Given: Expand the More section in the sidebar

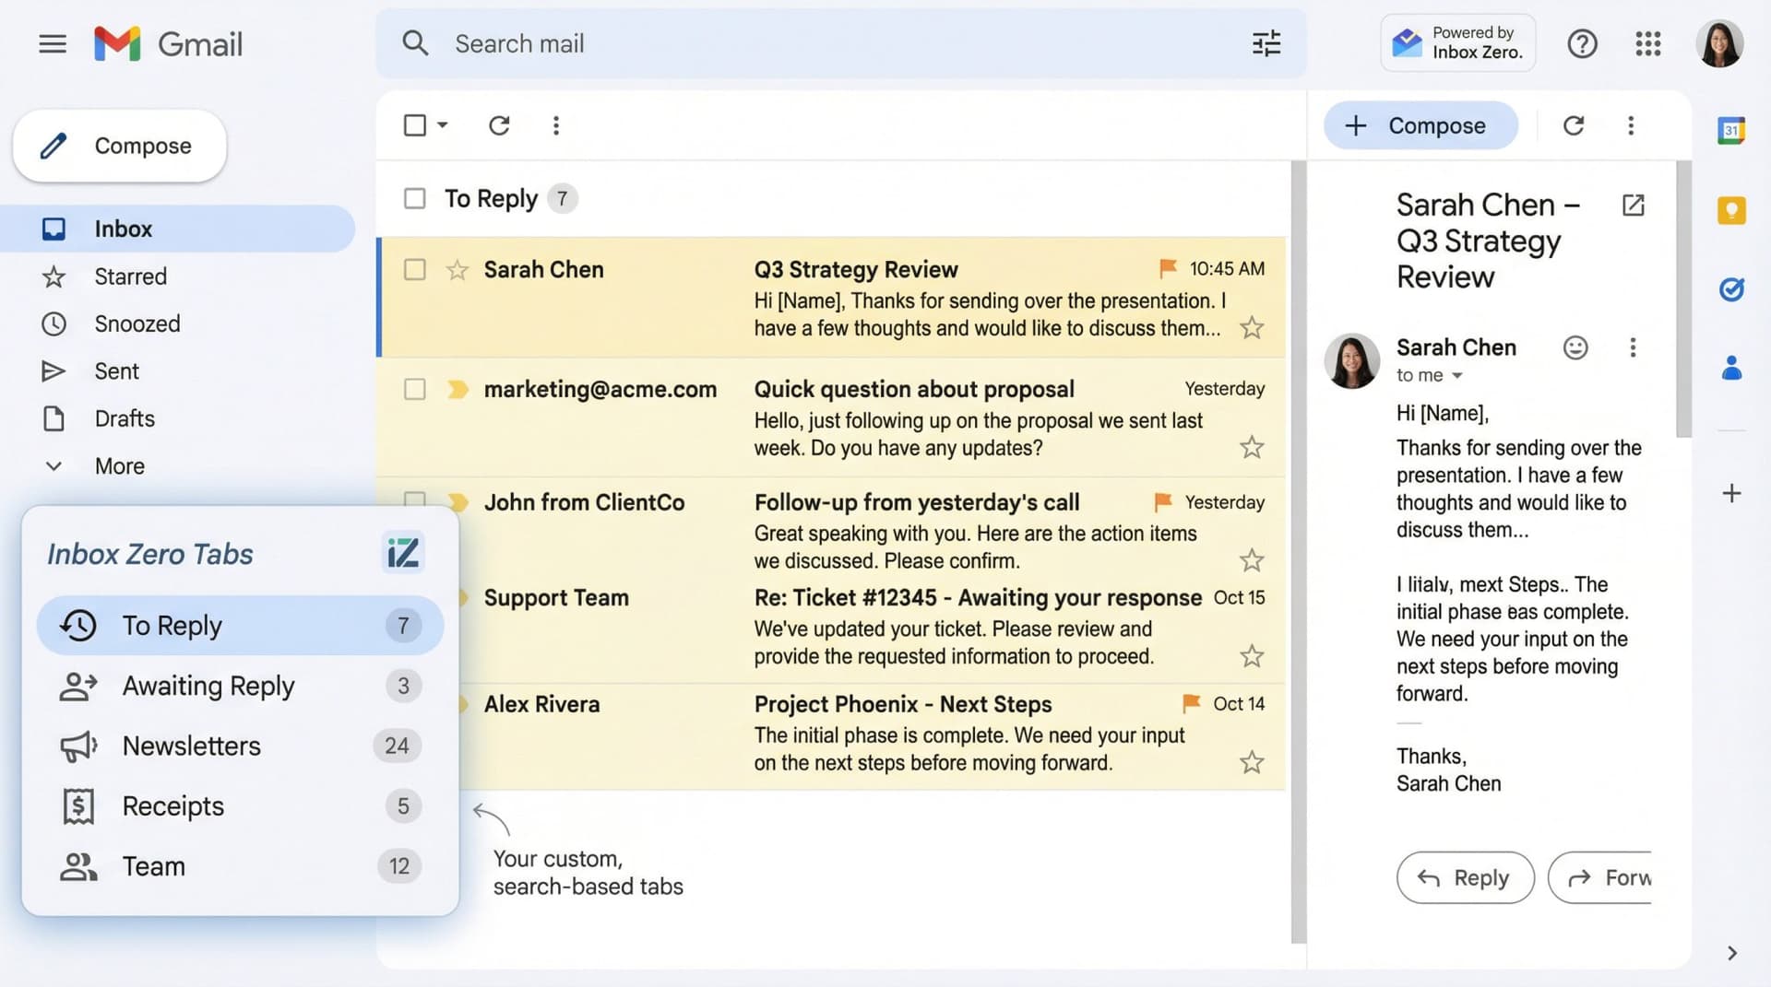Looking at the screenshot, I should 118,465.
